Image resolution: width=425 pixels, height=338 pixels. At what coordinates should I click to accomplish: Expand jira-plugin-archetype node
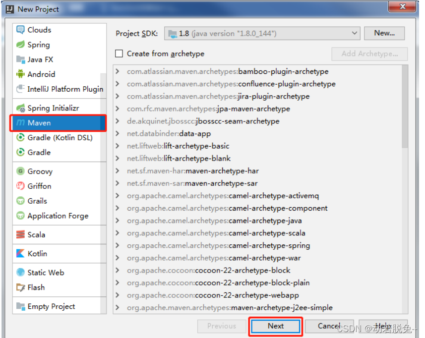point(118,96)
